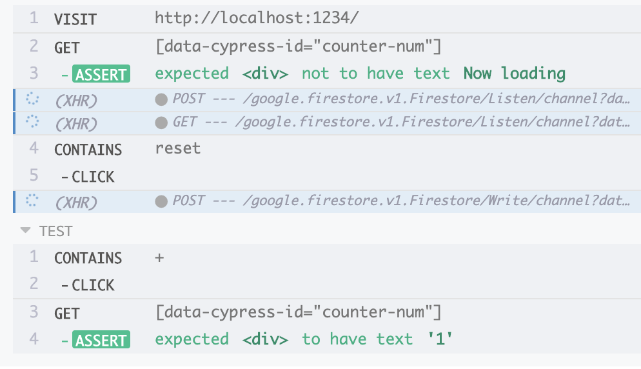Open the GET counter-num command in TEST section

click(x=327, y=312)
